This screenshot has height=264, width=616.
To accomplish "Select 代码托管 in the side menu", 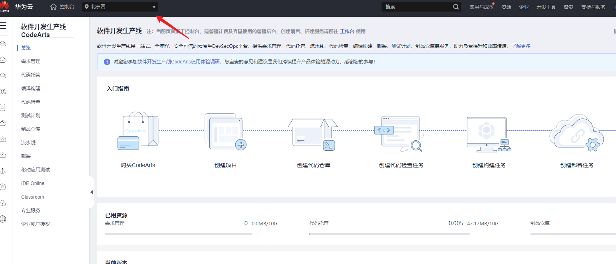I will point(31,75).
